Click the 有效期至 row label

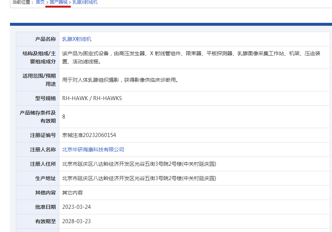tap(45, 221)
